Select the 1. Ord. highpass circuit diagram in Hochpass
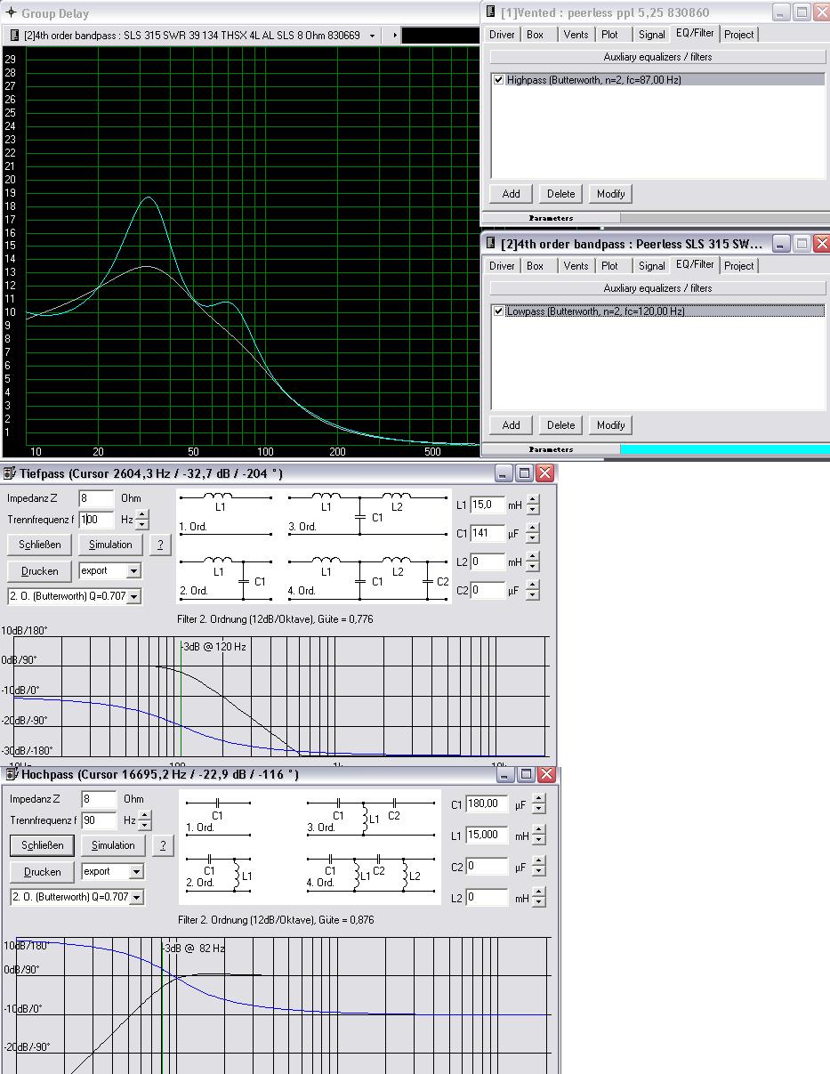The height and width of the screenshot is (1074, 830). coord(219,817)
